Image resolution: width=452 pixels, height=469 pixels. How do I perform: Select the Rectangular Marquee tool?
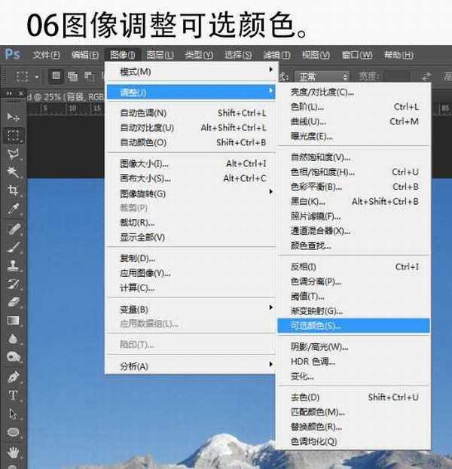13,136
